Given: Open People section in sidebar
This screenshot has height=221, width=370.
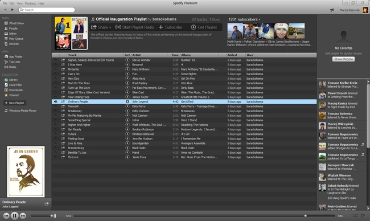Looking at the screenshot, I should pos(11,28).
